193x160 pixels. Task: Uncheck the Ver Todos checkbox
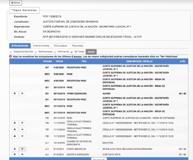[72, 52]
